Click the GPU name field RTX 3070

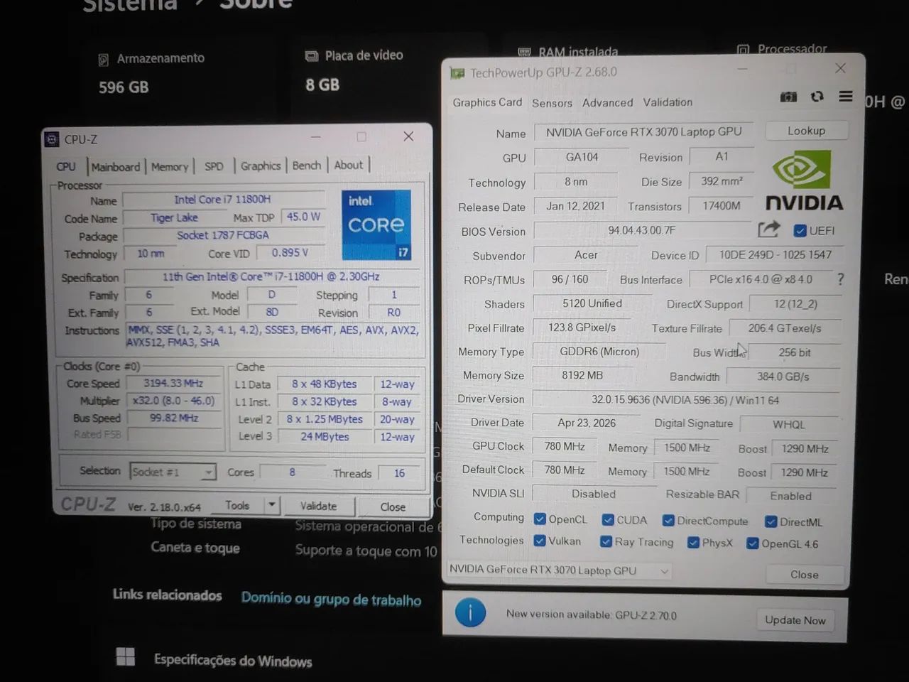tap(643, 132)
